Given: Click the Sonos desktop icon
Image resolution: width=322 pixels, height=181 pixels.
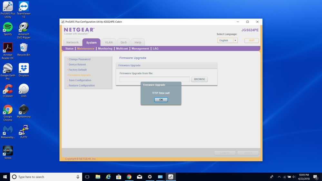Looking at the screenshot, I should click(x=8, y=152).
